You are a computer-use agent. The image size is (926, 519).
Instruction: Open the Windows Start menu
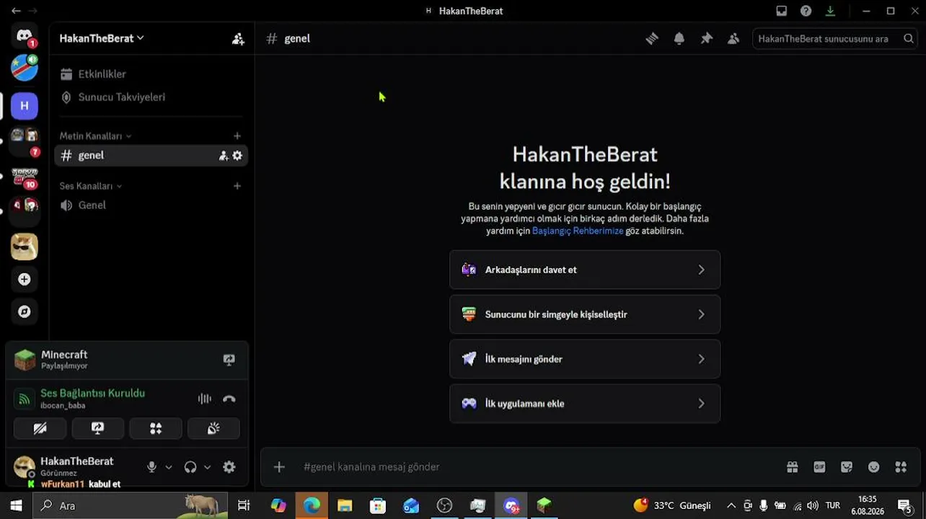16,506
